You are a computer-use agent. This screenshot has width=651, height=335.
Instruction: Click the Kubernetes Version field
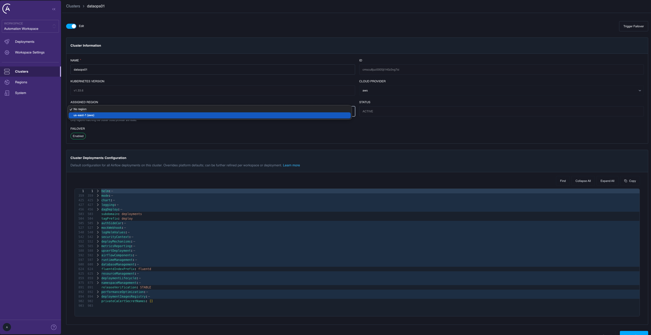[213, 90]
